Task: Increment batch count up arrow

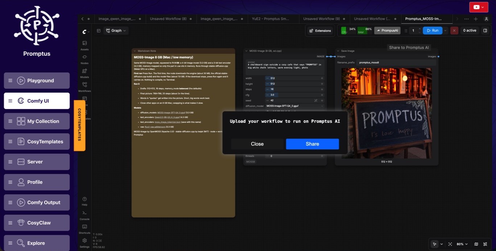Action: (x=419, y=29)
